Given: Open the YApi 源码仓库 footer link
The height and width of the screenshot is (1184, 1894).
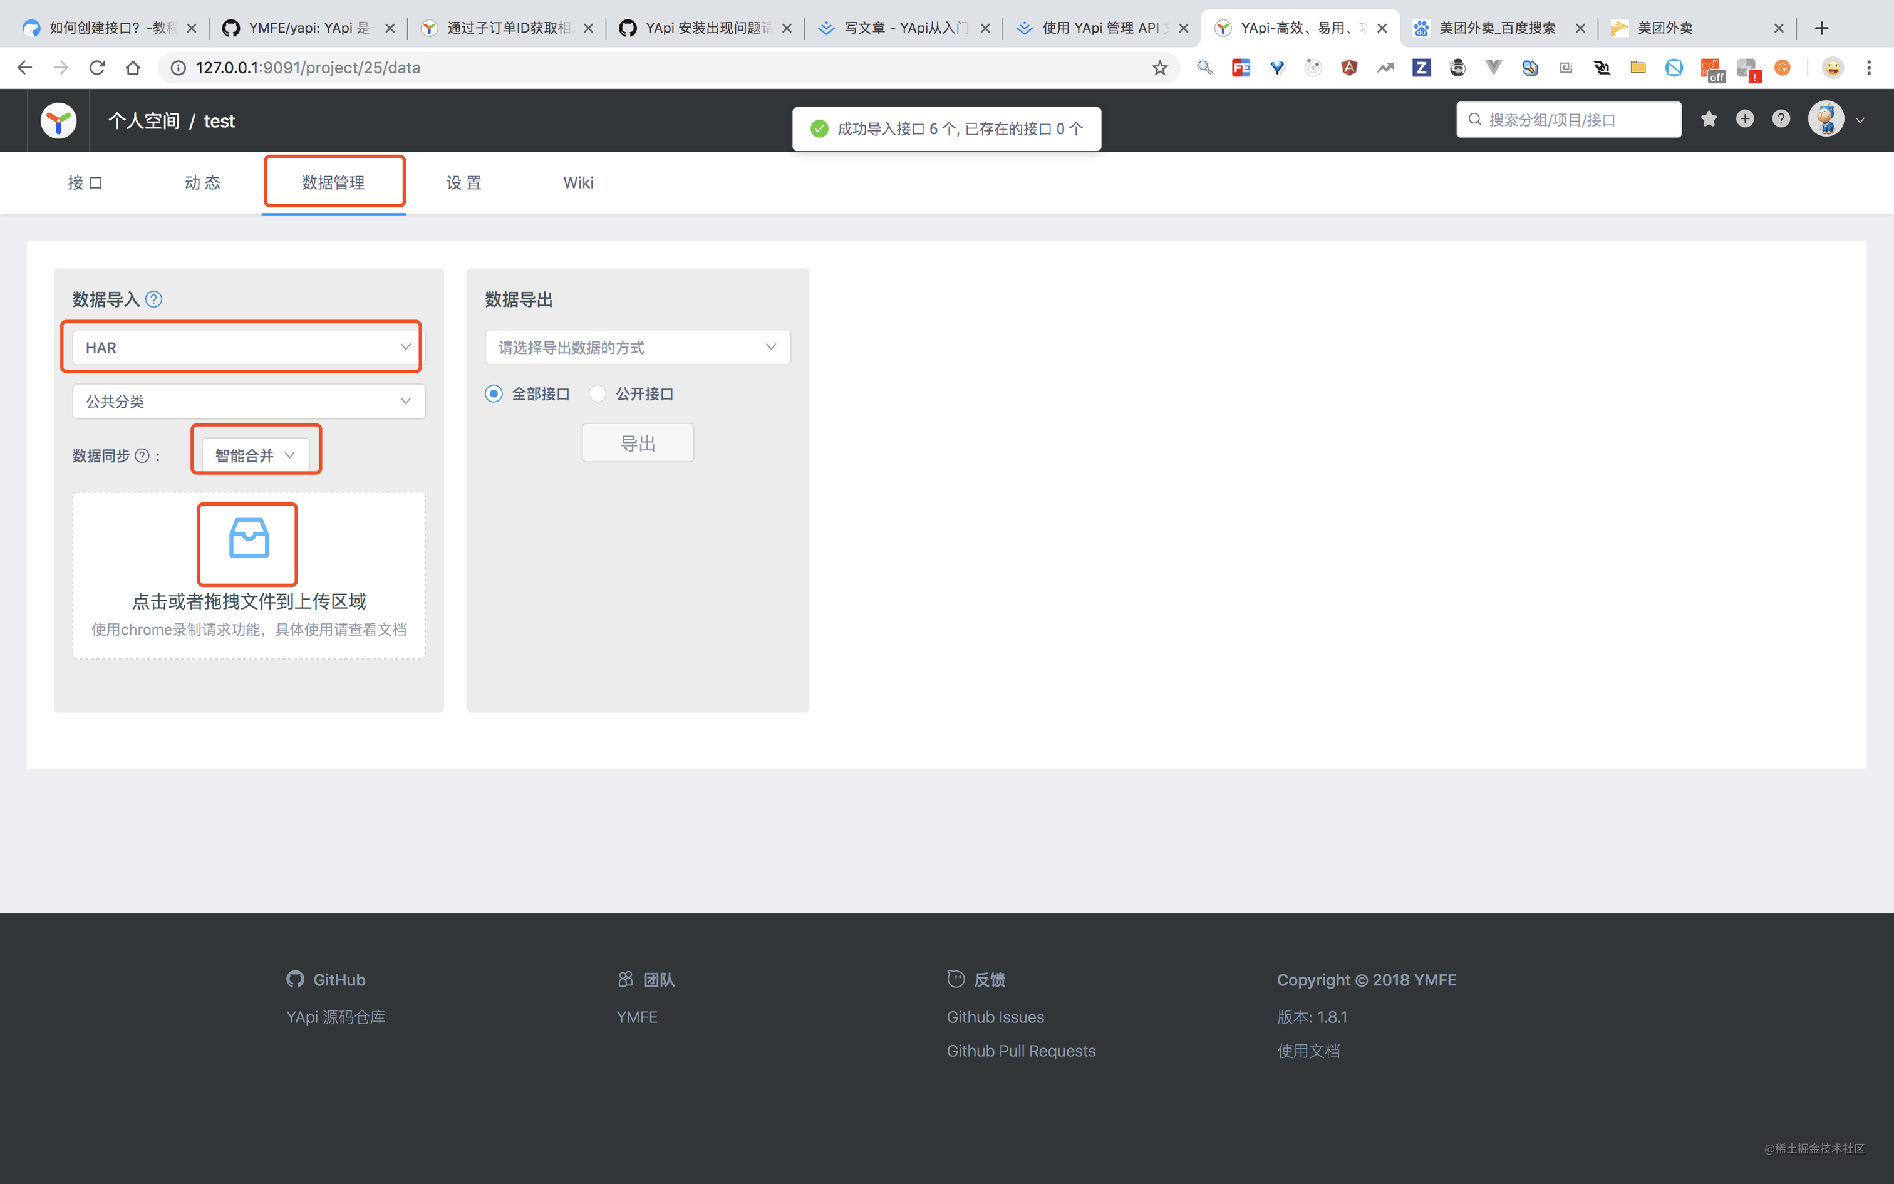Looking at the screenshot, I should pos(336,1017).
